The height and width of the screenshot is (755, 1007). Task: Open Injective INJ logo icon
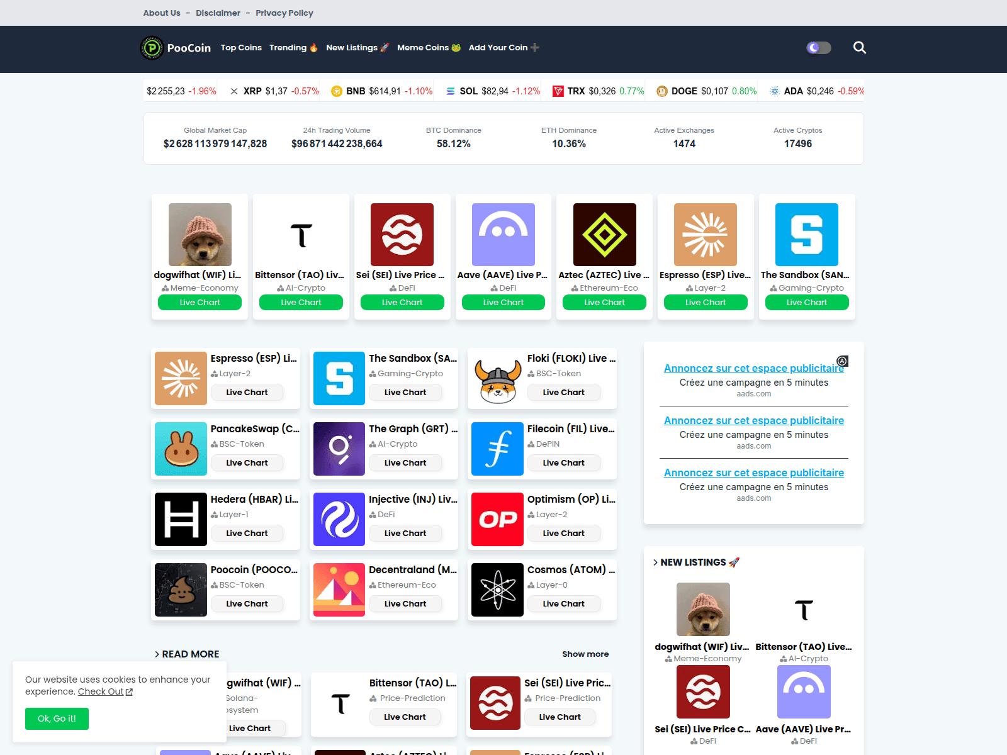pos(339,519)
